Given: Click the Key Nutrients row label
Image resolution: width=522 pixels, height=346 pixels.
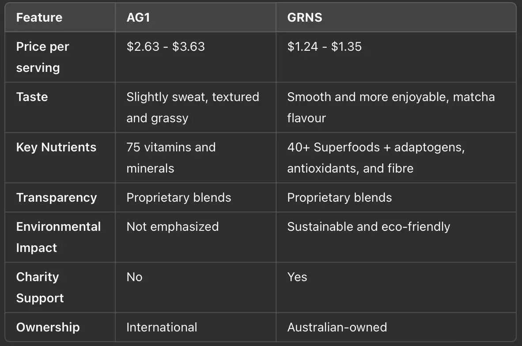Looking at the screenshot, I should pos(56,147).
